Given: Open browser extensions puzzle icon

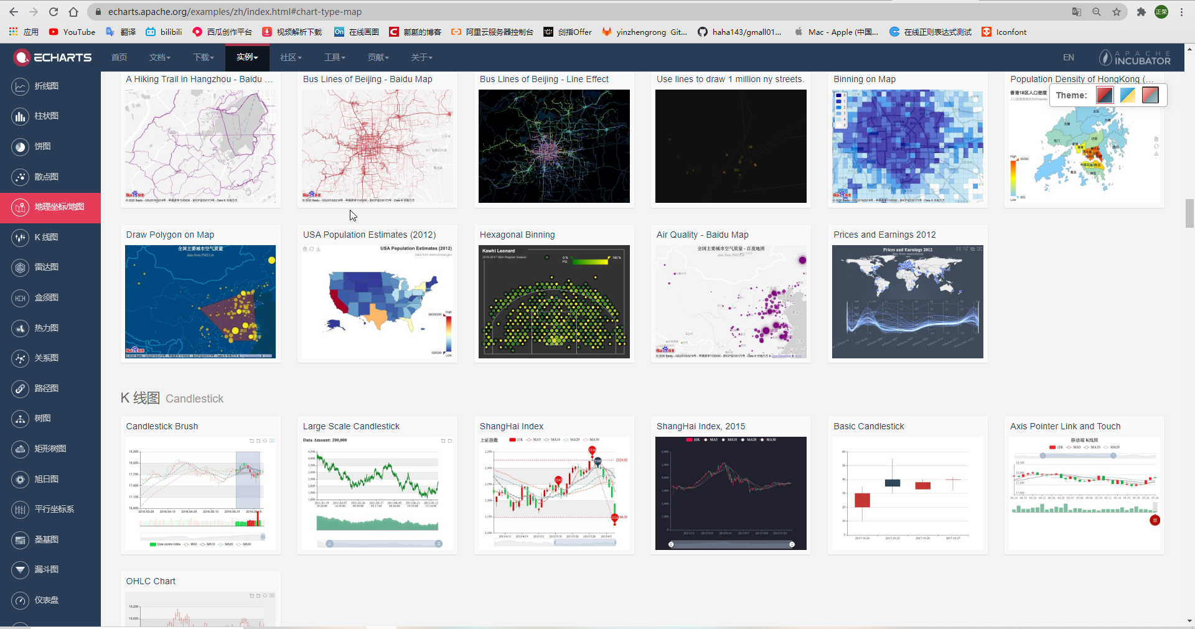Looking at the screenshot, I should click(x=1141, y=12).
